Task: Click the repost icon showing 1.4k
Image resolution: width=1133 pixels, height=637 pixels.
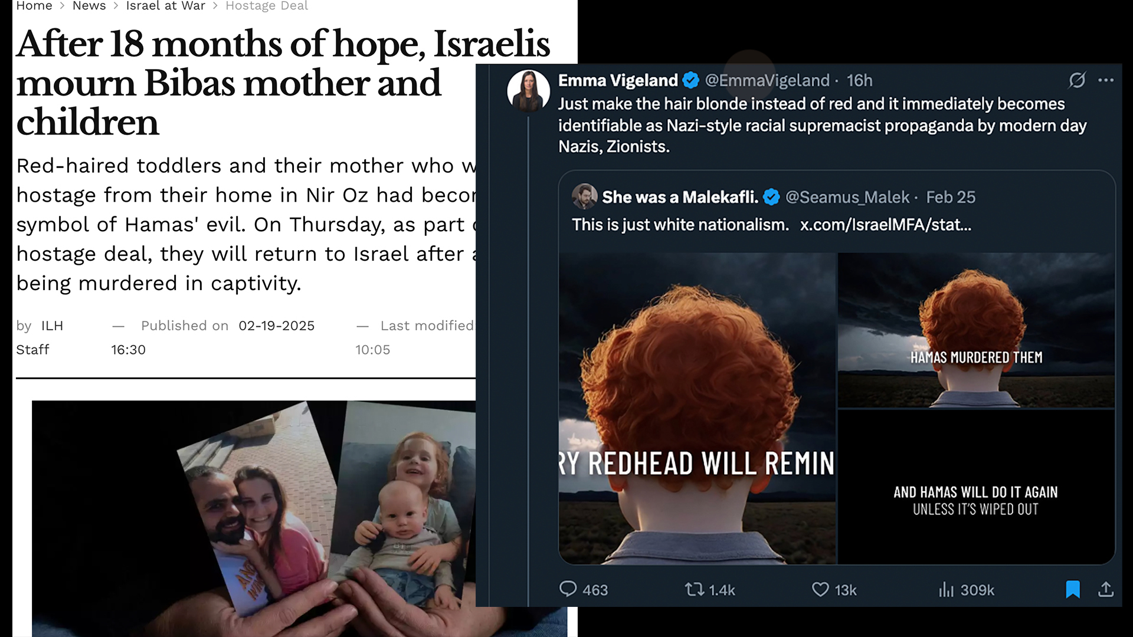Action: 694,589
